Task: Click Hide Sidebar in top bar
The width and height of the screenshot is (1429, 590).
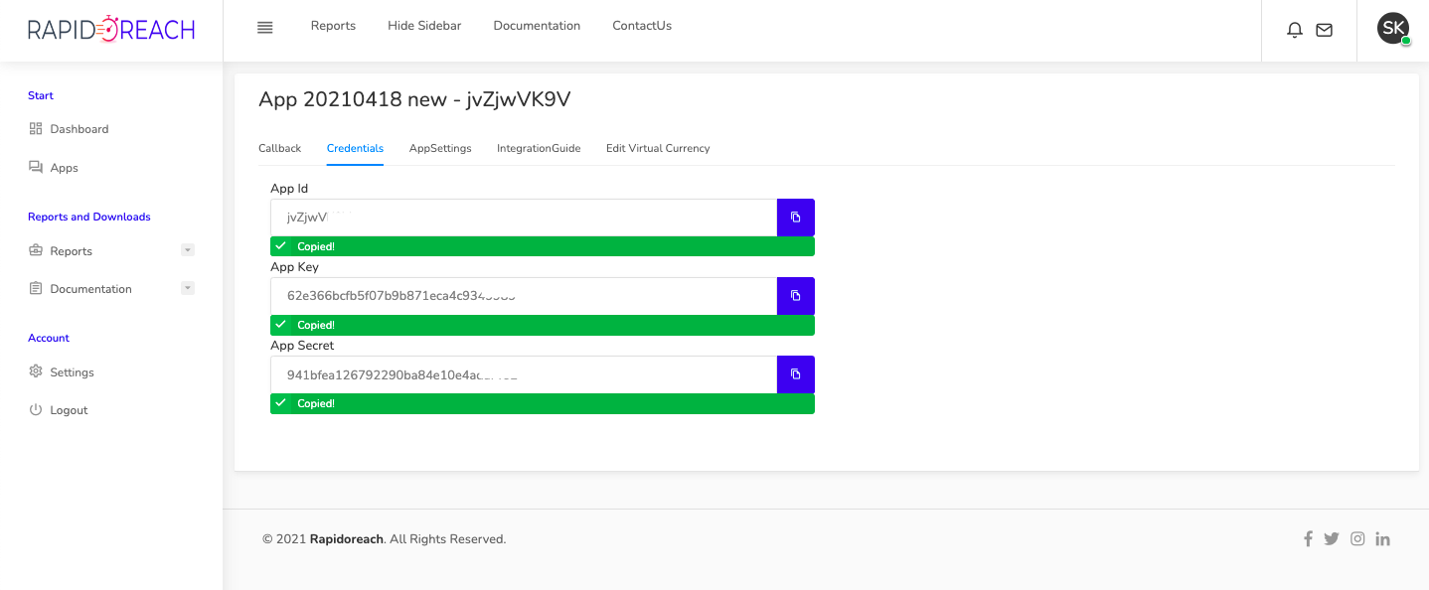Action: (424, 26)
